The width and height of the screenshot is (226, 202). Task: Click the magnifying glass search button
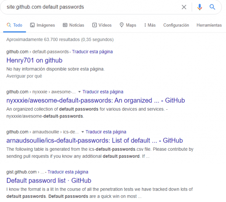(212, 7)
